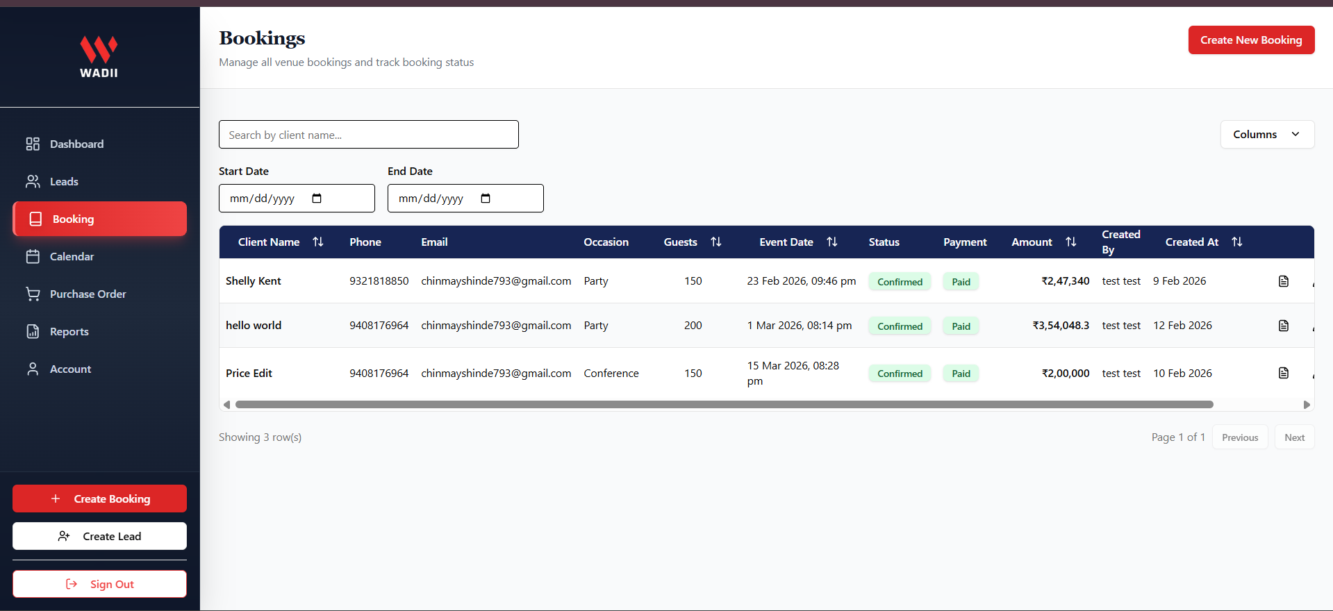Click the Payment column header

click(965, 242)
